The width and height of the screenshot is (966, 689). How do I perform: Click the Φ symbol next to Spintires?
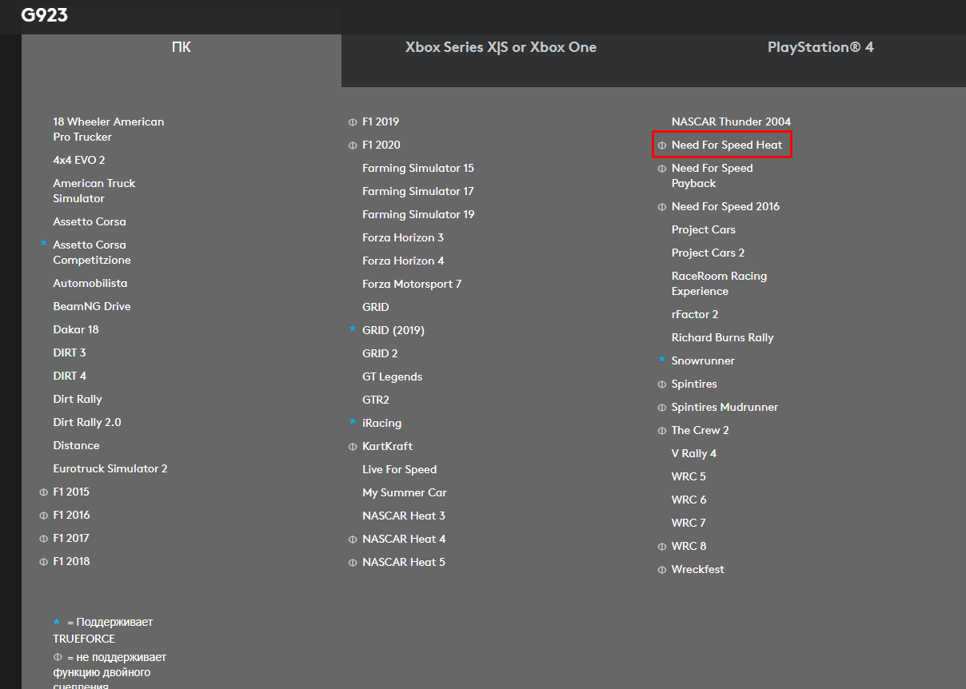click(662, 384)
